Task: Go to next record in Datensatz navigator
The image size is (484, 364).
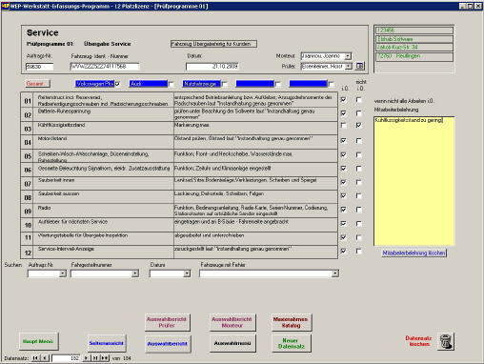Action: pos(86,358)
